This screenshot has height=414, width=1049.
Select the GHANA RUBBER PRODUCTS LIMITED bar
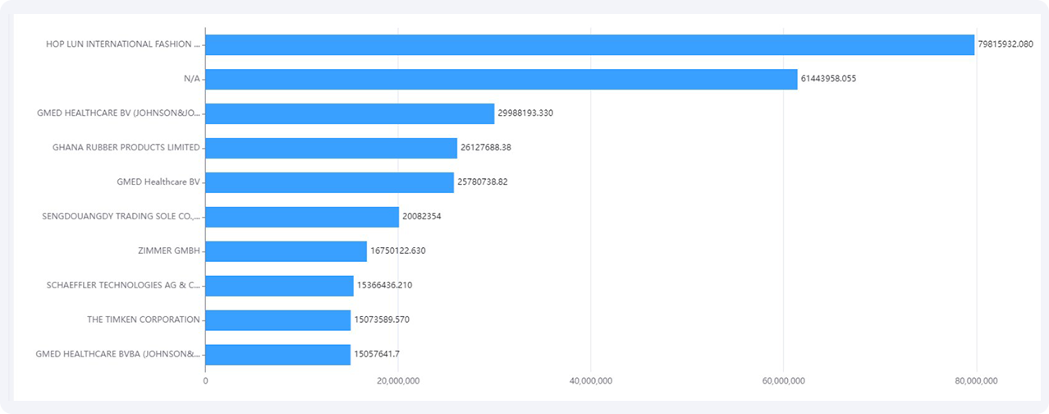pyautogui.click(x=331, y=148)
